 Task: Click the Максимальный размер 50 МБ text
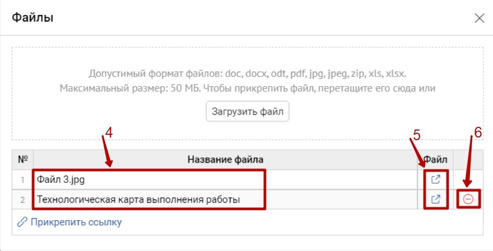[x=248, y=88]
